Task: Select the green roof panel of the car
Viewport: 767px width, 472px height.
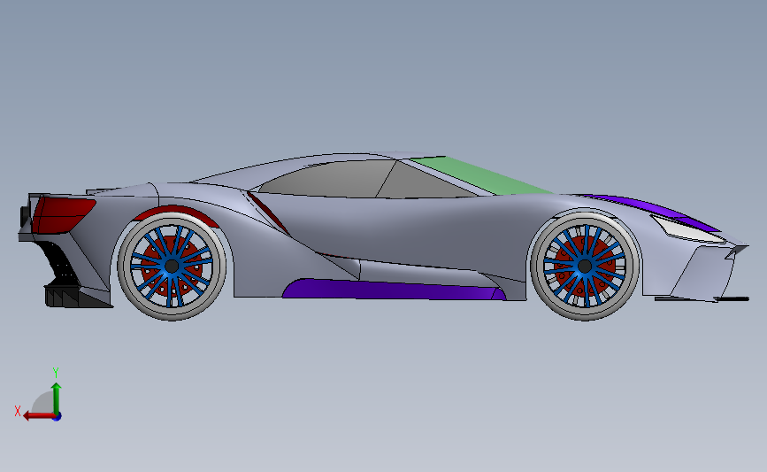Action: [x=482, y=175]
